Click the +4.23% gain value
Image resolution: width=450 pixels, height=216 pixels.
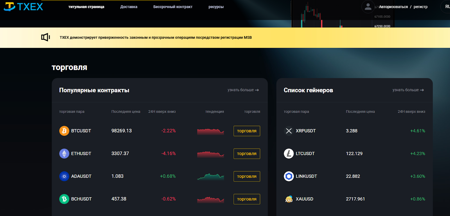pos(418,154)
